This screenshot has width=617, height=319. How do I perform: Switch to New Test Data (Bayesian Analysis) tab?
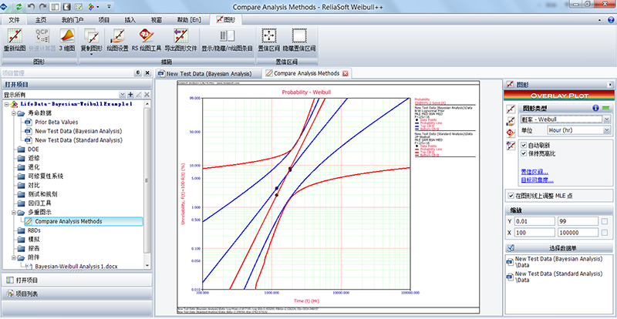click(208, 73)
